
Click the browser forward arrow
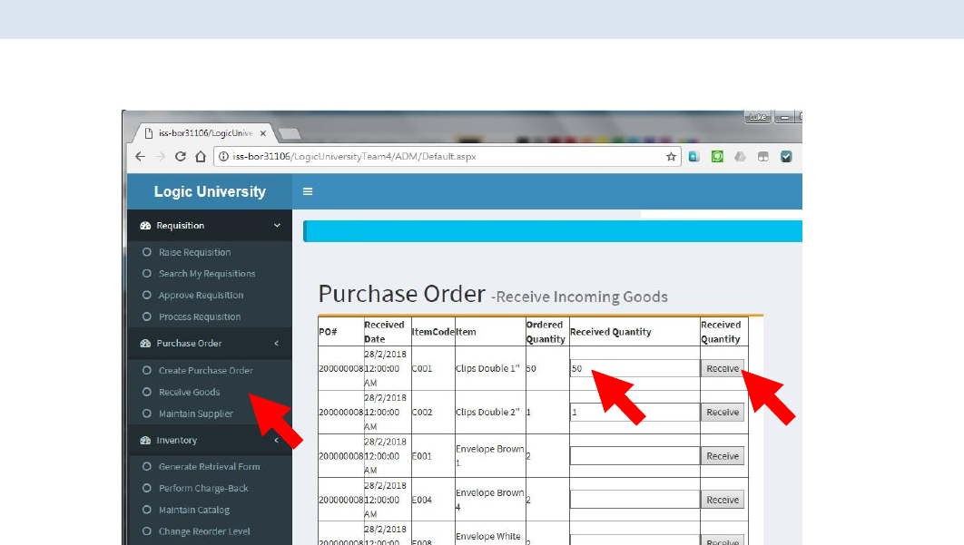(161, 157)
